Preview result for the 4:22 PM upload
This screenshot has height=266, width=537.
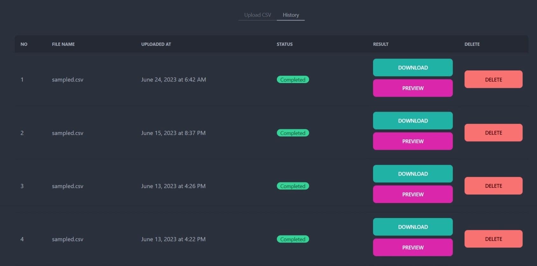[413, 248]
